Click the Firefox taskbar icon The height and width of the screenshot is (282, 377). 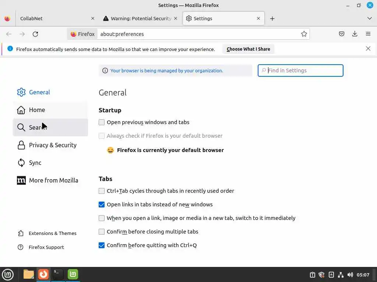tap(43, 274)
